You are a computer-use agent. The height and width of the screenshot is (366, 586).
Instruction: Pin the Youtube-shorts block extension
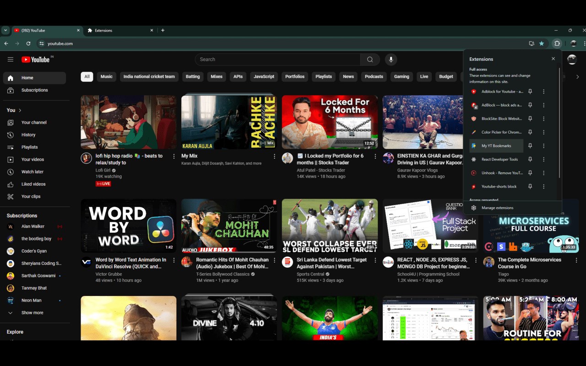point(530,187)
